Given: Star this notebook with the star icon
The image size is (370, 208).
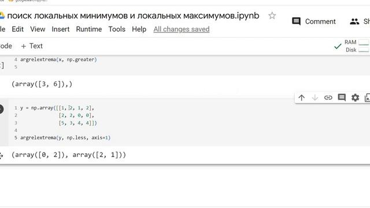Looking at the screenshot, I should pos(272,16).
